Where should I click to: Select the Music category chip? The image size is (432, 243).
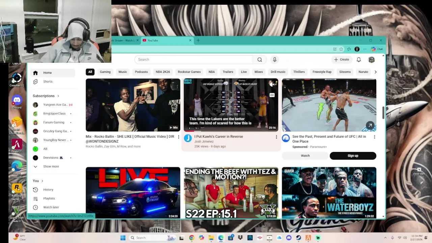[123, 72]
